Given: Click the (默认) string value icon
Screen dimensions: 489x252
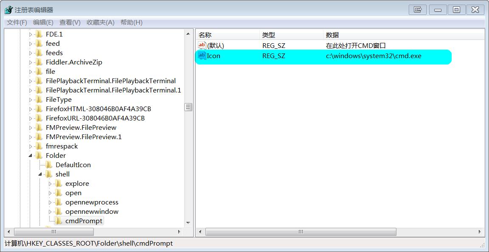Looking at the screenshot, I should tap(202, 45).
